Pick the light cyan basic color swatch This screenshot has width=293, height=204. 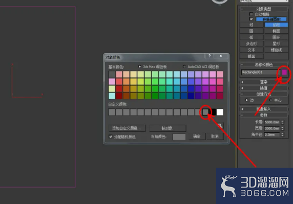pyautogui.click(x=112, y=96)
